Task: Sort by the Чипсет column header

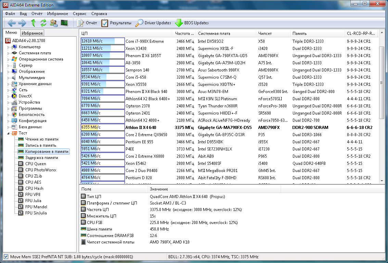Action: (273, 34)
